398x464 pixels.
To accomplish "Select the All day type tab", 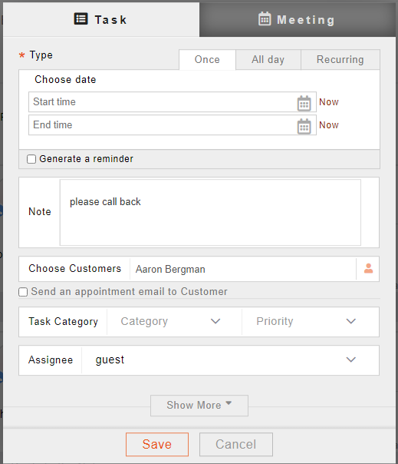I will pyautogui.click(x=268, y=60).
